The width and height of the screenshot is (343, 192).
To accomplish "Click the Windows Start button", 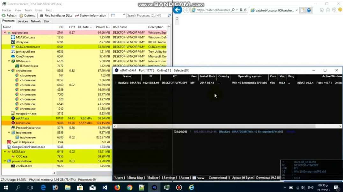I will point(6,188).
